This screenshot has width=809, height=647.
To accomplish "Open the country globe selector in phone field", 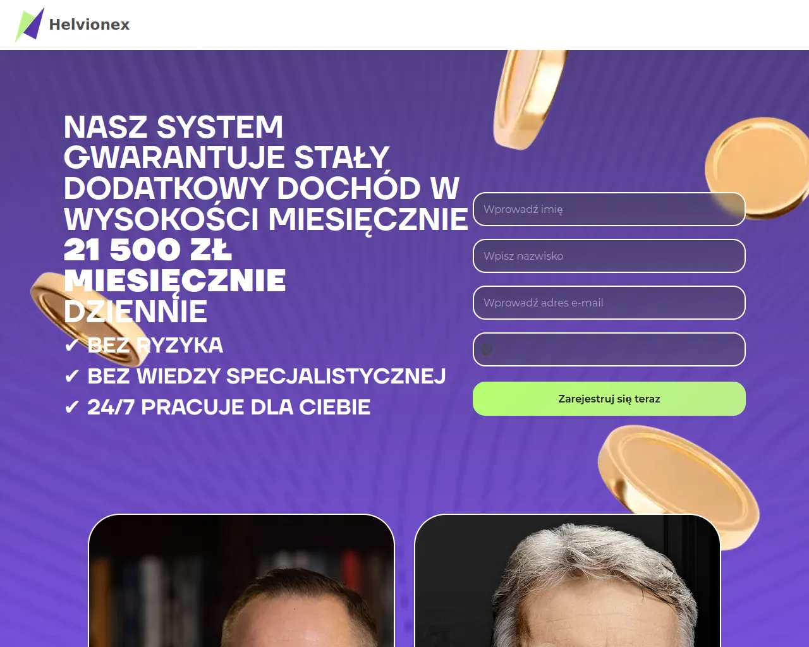I will [x=486, y=349].
